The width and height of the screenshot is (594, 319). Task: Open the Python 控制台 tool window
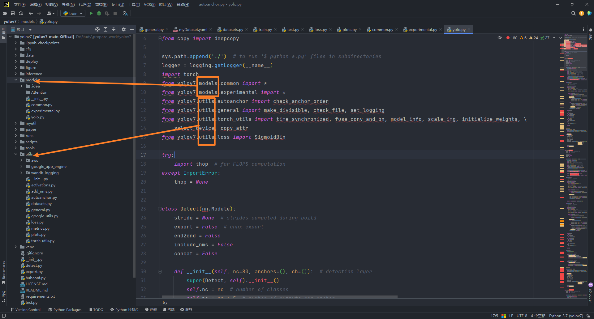click(x=124, y=310)
